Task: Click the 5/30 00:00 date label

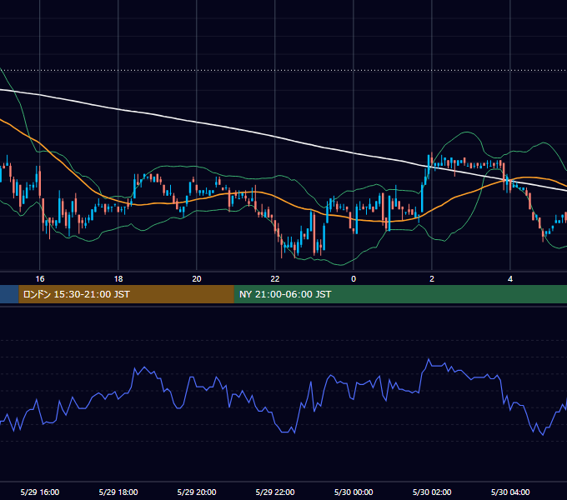Action: (354, 492)
